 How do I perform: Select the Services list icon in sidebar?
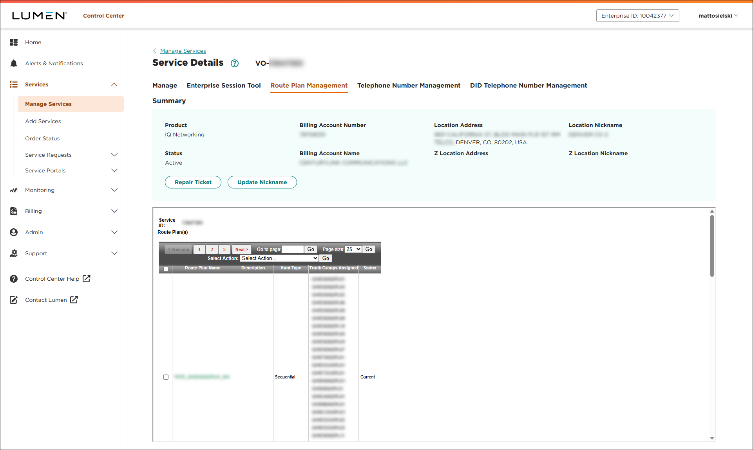click(14, 84)
